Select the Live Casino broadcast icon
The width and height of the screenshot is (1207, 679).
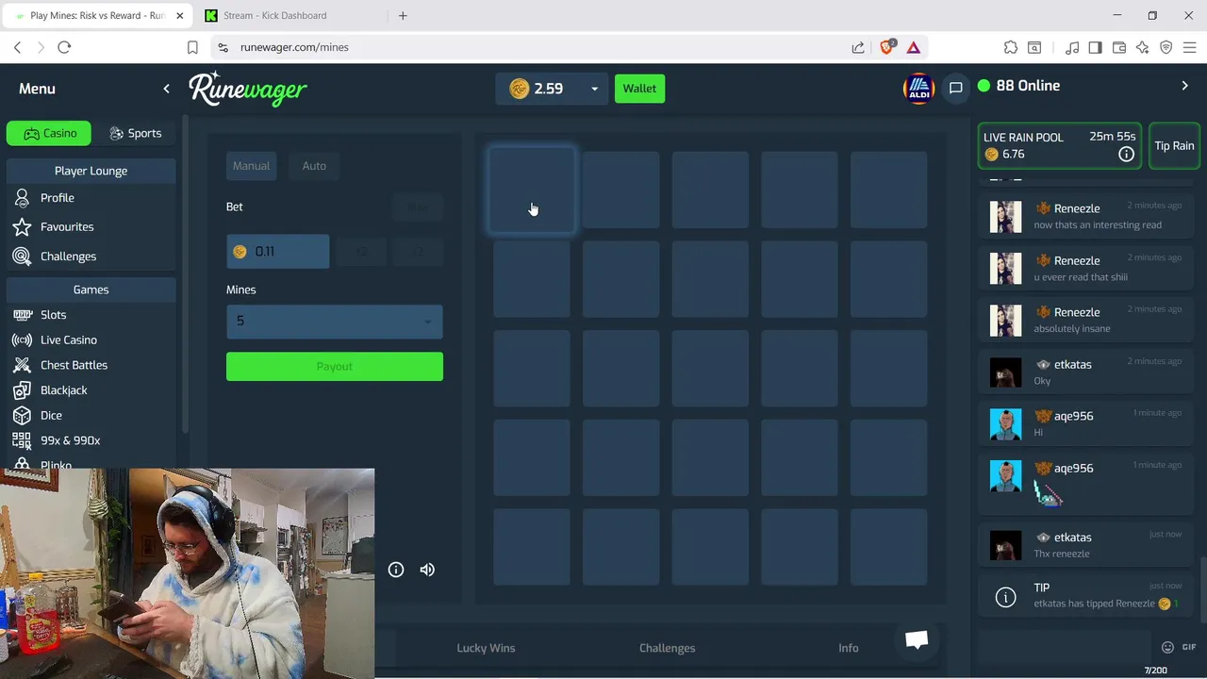coord(22,340)
